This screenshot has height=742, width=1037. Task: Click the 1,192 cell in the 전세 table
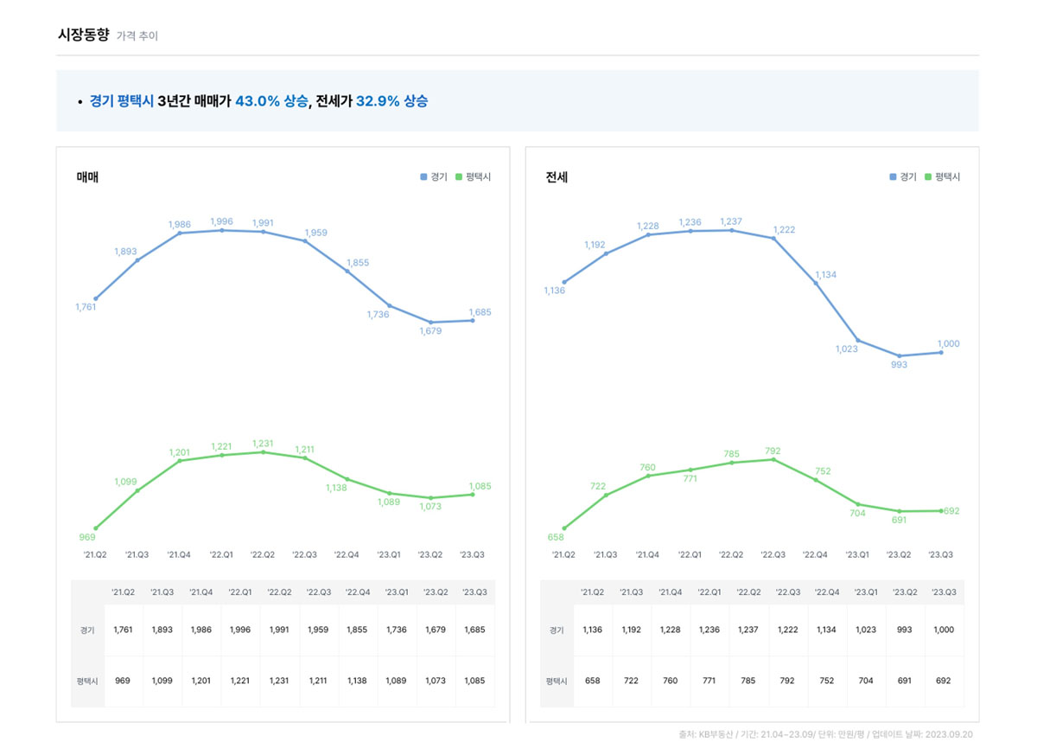click(x=632, y=630)
